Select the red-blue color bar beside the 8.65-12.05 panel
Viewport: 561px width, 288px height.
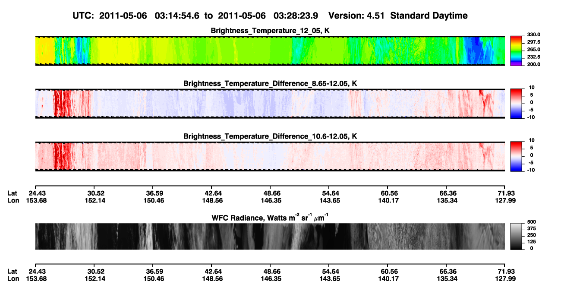pyautogui.click(x=517, y=104)
